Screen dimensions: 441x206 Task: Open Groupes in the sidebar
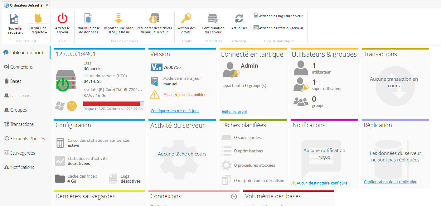[x=15, y=110]
